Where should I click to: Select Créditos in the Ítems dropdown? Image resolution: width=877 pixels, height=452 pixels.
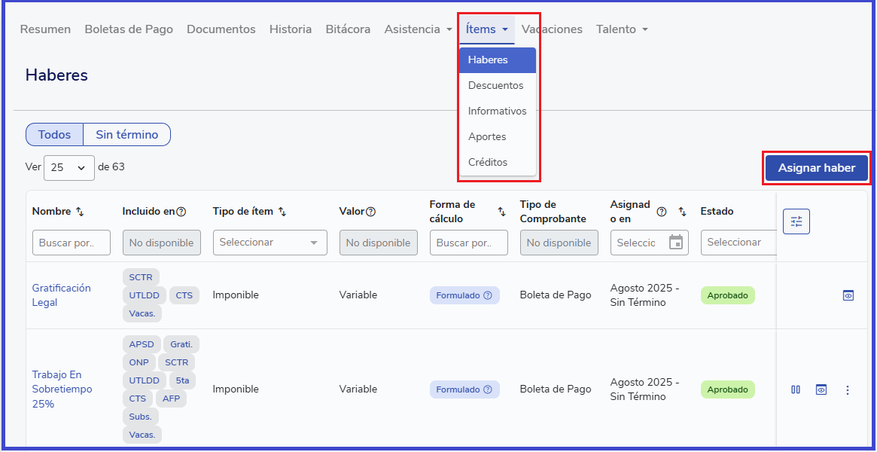tap(488, 162)
